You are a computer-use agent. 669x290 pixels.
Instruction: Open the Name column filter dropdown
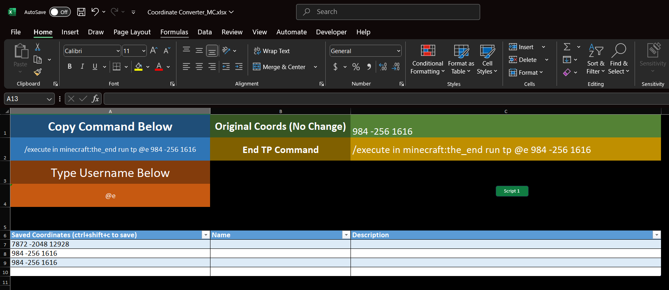pos(346,235)
